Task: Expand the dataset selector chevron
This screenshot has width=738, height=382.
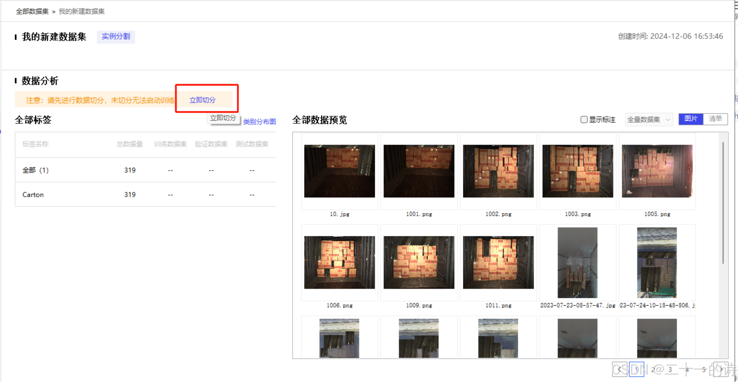Action: (669, 119)
